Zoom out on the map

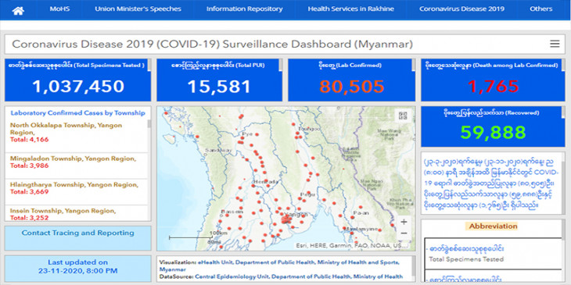coord(404,233)
